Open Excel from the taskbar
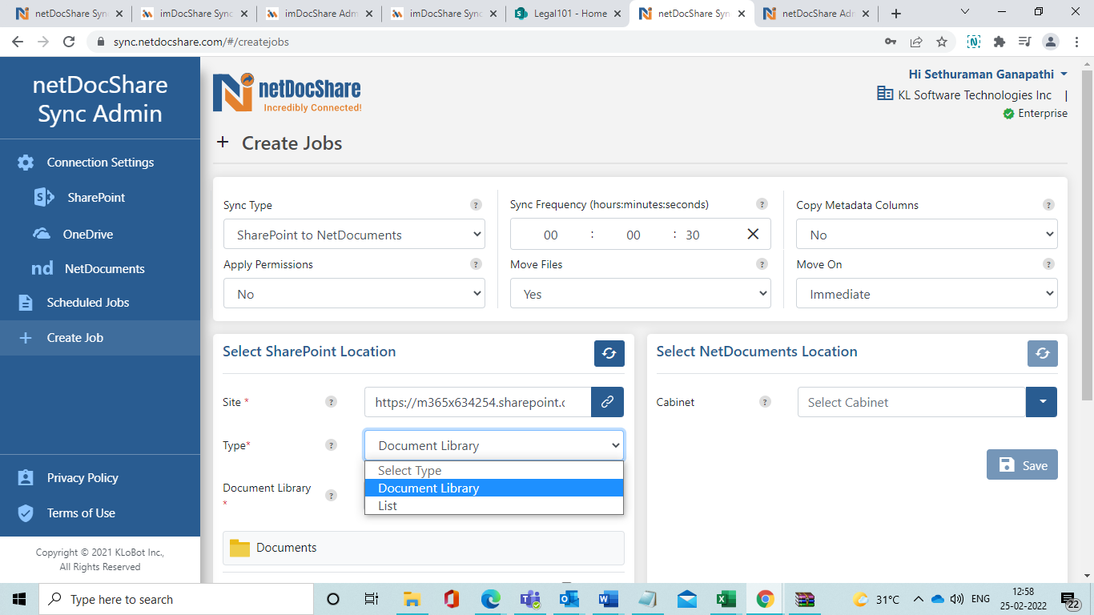Screen dimensions: 1094x615 726,599
